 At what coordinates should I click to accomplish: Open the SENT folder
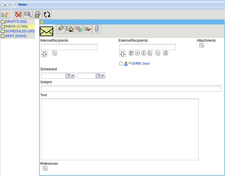click(x=16, y=36)
